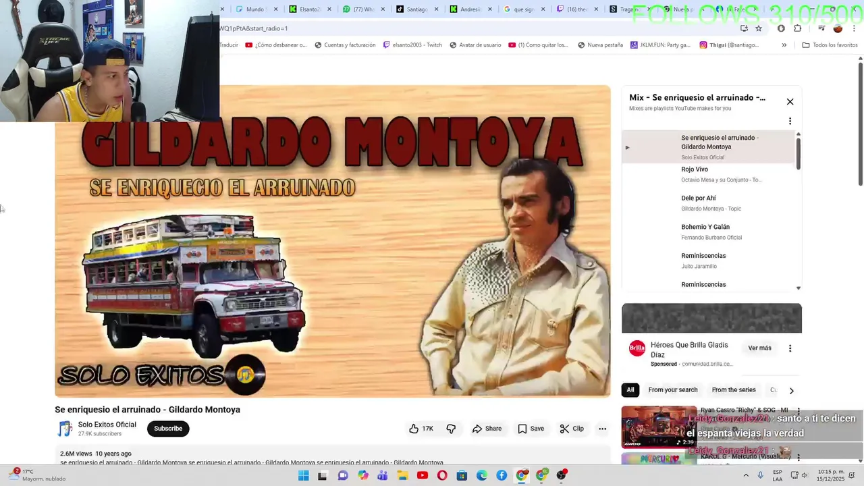This screenshot has height=486, width=864.
Task: Play Reminiscencias by Julio Jaramillo
Action: (709, 261)
